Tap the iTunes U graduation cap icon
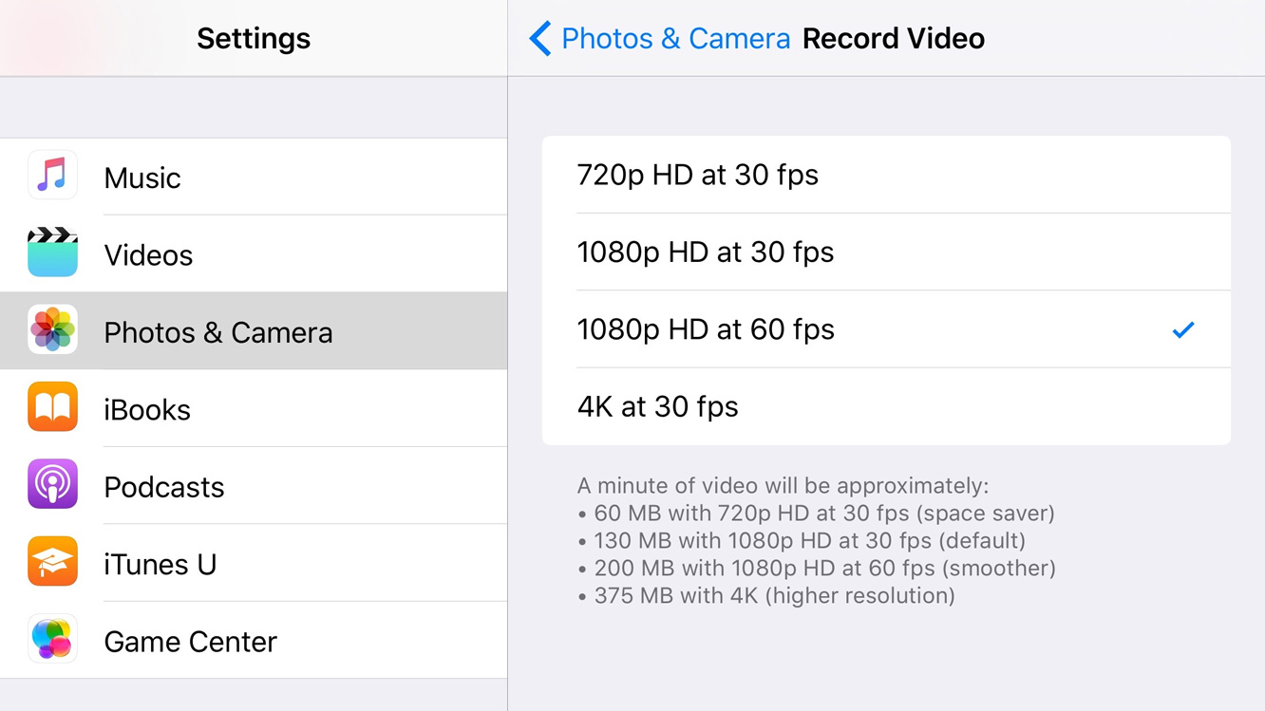This screenshot has height=711, width=1265. 52,562
